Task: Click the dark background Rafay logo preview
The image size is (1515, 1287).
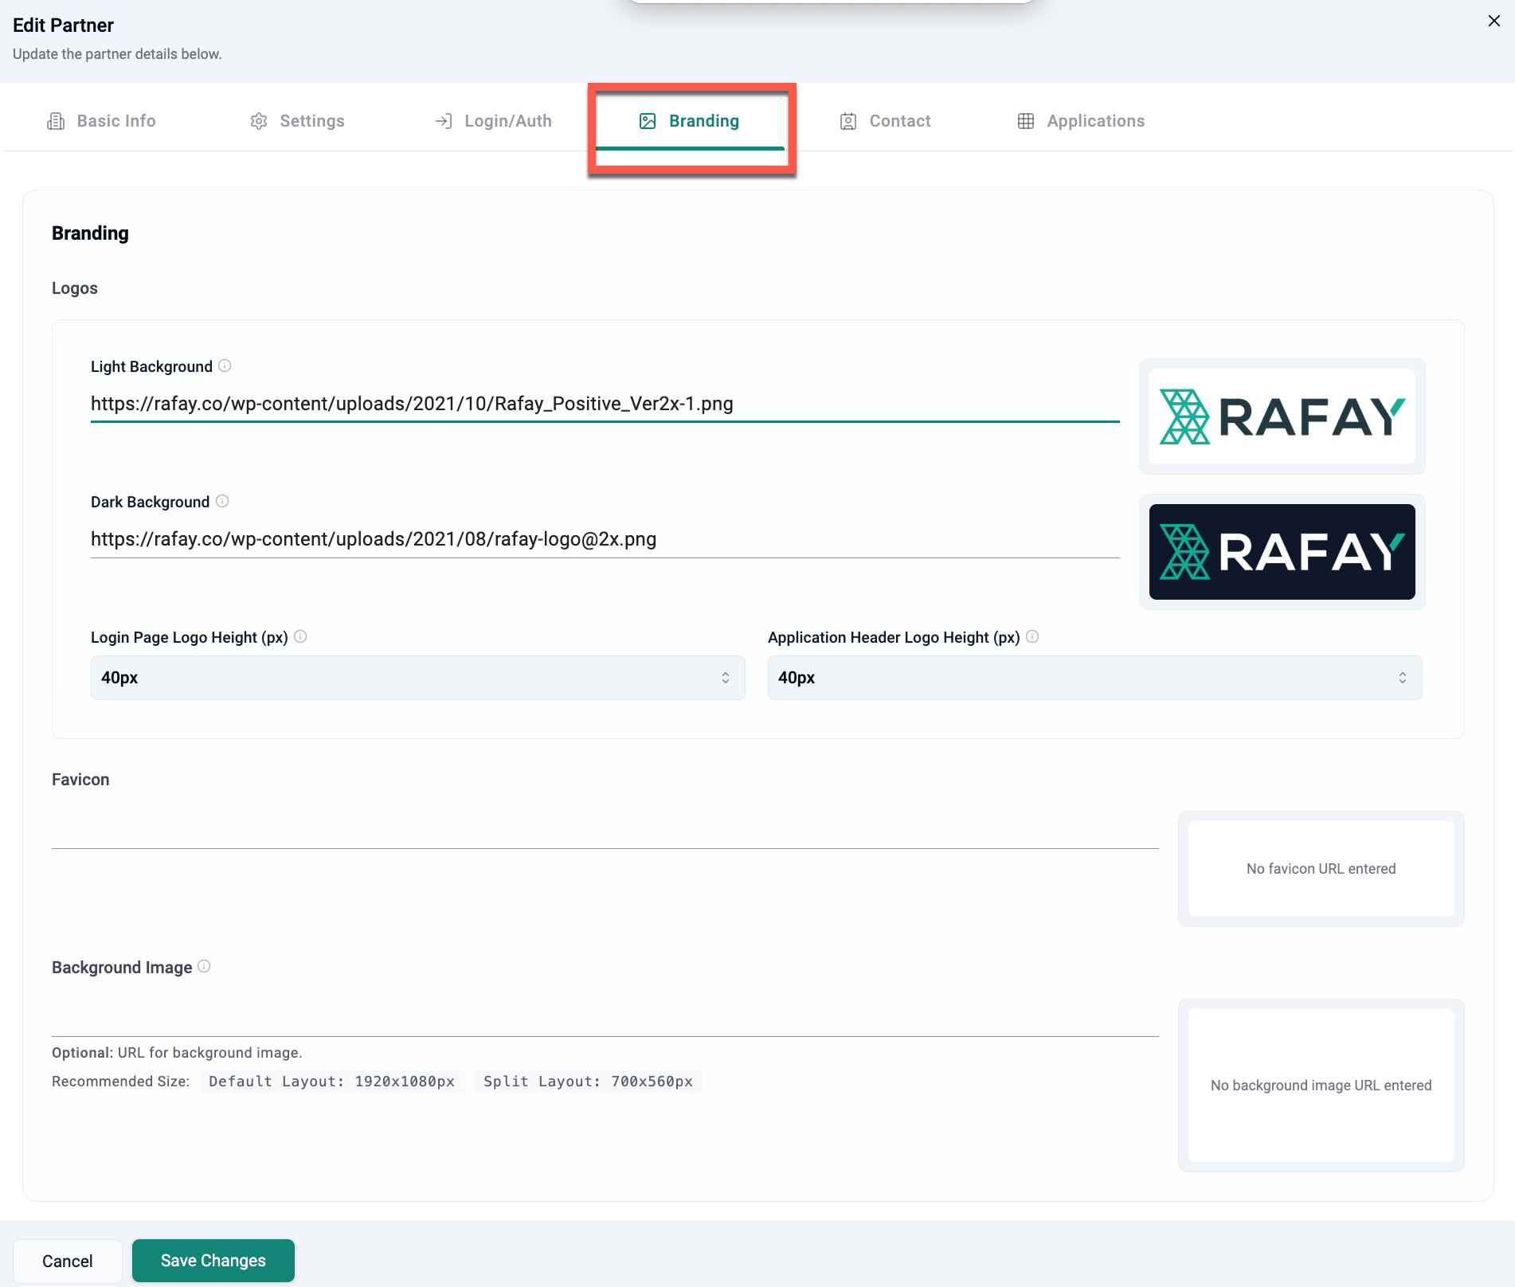Action: click(x=1282, y=552)
